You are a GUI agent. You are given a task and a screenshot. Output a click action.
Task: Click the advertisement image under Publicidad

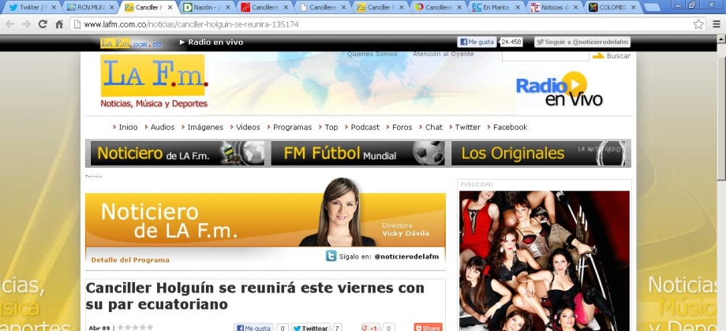click(544, 261)
